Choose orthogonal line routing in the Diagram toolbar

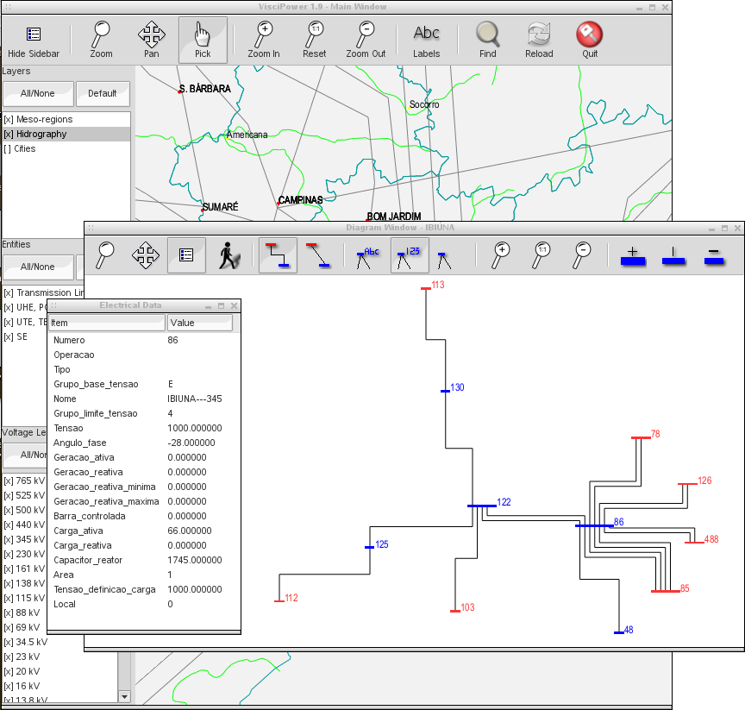point(278,255)
